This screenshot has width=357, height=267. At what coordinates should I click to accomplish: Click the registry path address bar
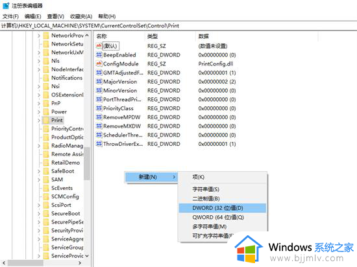(x=178, y=26)
